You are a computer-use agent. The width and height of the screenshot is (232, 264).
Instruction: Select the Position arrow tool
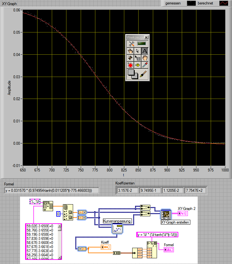(x=137, y=51)
